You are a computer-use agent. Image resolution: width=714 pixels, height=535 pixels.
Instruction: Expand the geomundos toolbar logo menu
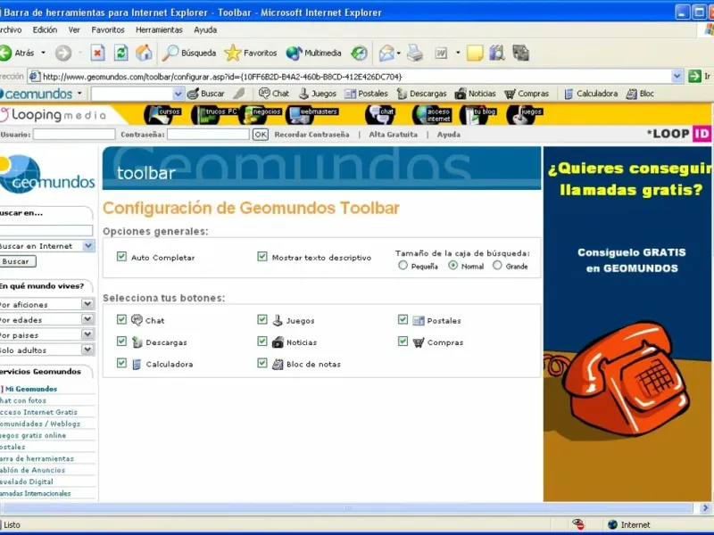click(79, 94)
